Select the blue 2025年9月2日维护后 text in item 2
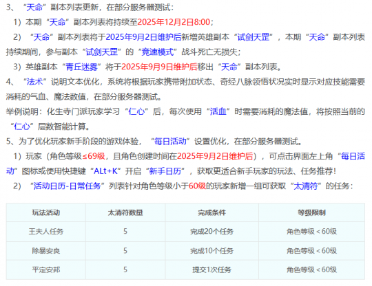 click(143, 37)
